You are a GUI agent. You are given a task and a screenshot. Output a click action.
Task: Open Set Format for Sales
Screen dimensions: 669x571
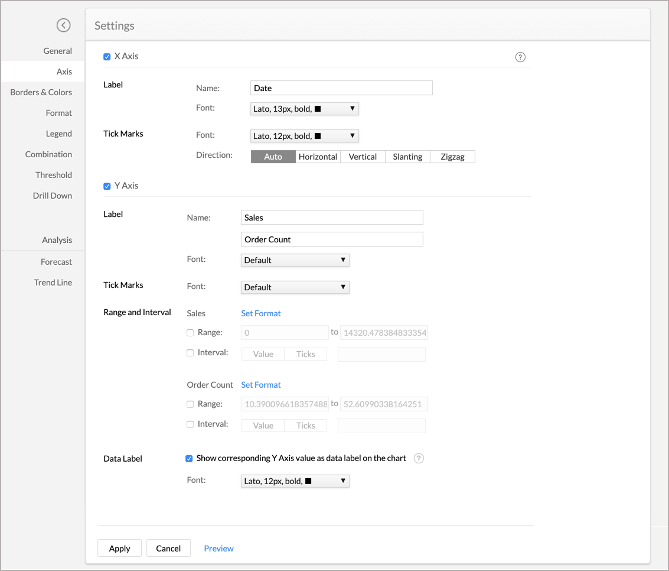260,313
